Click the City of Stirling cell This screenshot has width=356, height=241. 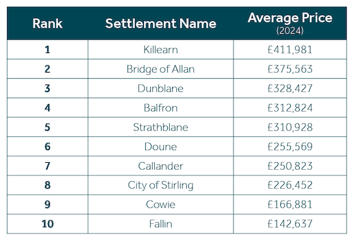pyautogui.click(x=160, y=185)
